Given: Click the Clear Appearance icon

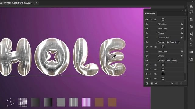Looking at the screenshot, I should coord(172,84).
